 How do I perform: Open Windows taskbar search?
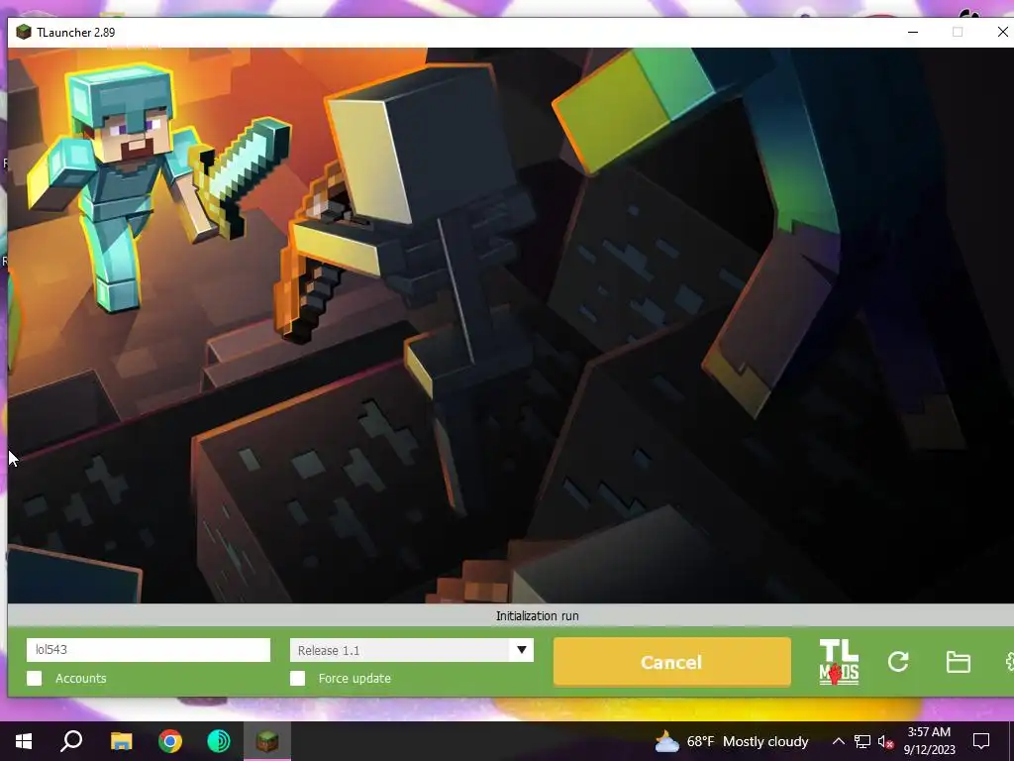click(71, 741)
